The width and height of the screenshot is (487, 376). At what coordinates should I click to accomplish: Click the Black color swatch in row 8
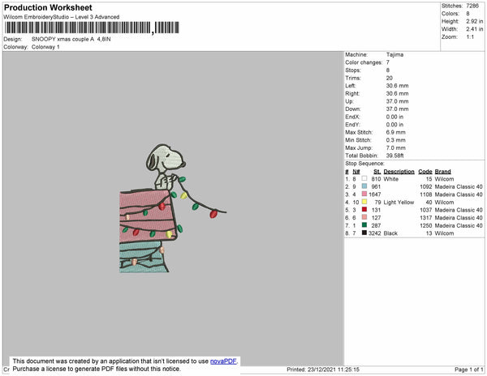pyautogui.click(x=364, y=233)
